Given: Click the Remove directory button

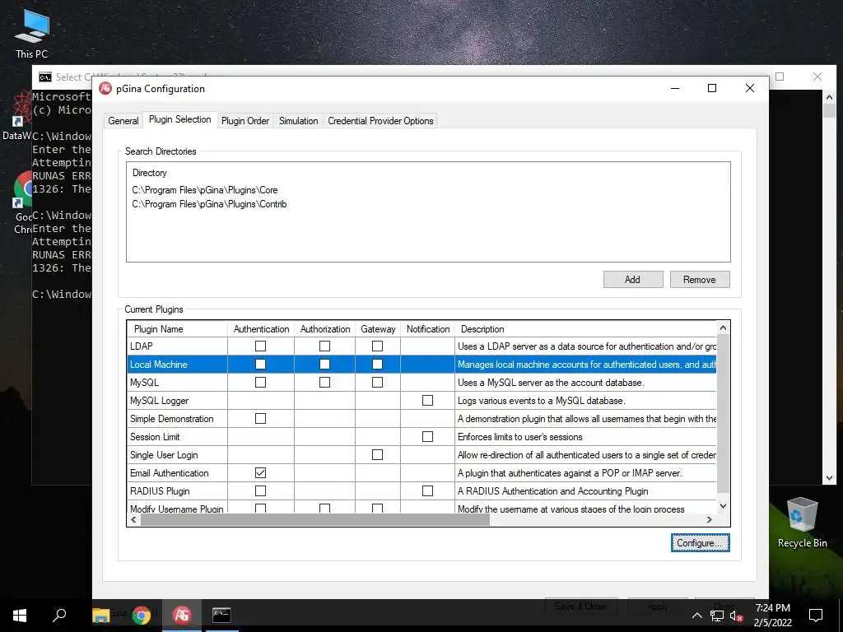Looking at the screenshot, I should click(x=700, y=280).
